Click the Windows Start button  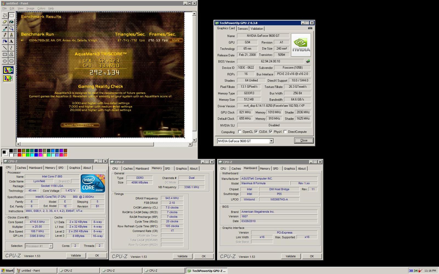(7, 270)
